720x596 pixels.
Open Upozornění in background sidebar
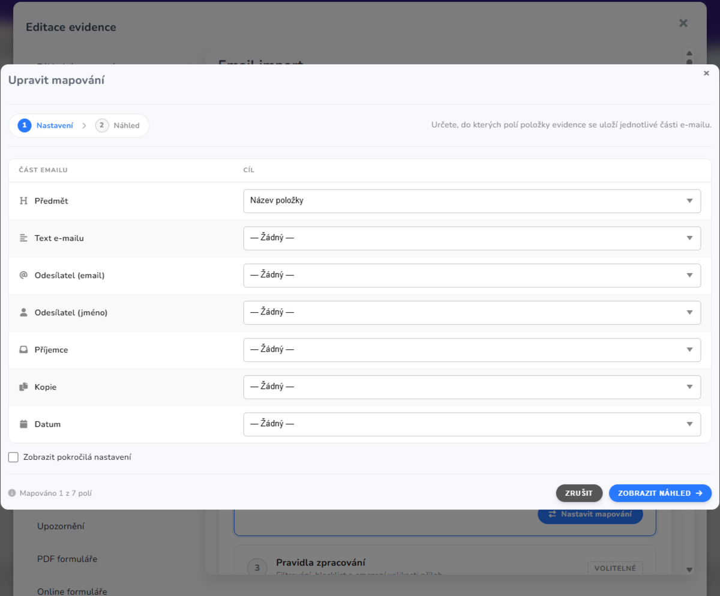61,526
